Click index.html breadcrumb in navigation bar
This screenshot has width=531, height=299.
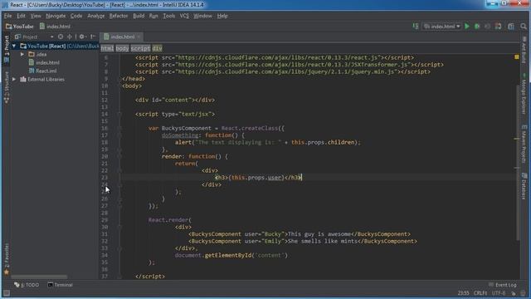[55, 26]
